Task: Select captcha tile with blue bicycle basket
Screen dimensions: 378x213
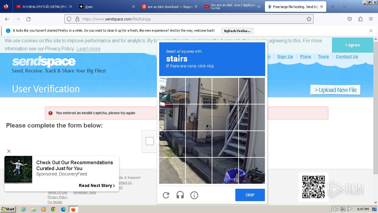Action: click(225, 171)
